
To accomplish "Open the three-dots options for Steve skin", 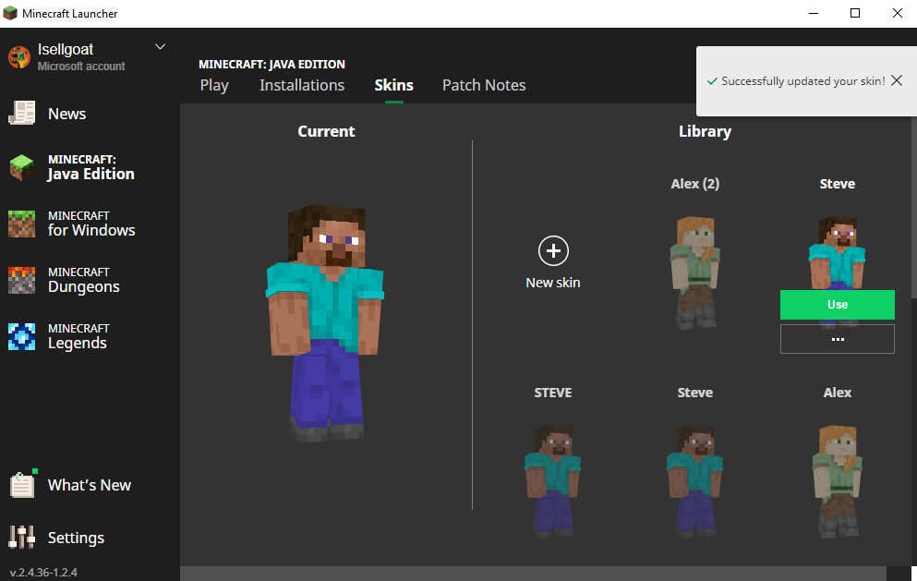I will click(x=837, y=339).
